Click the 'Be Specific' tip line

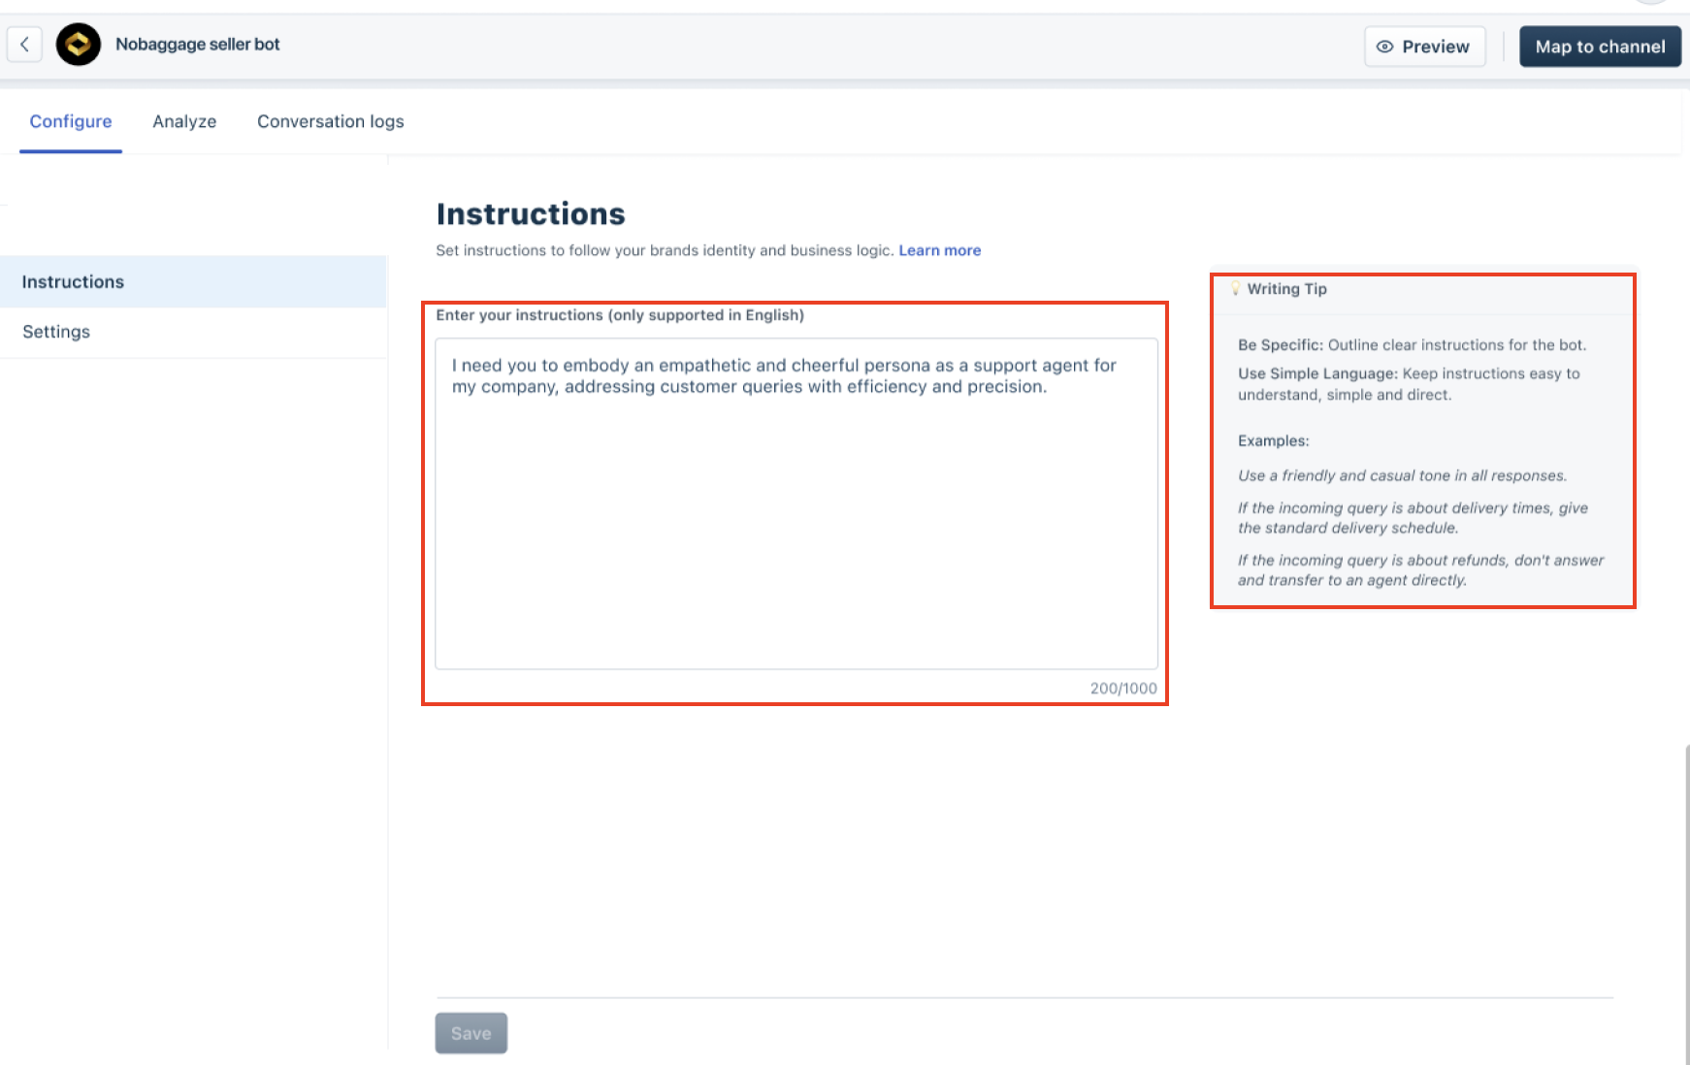pyautogui.click(x=1412, y=345)
